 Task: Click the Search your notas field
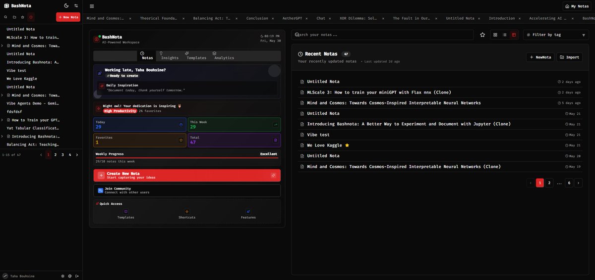[x=382, y=35]
